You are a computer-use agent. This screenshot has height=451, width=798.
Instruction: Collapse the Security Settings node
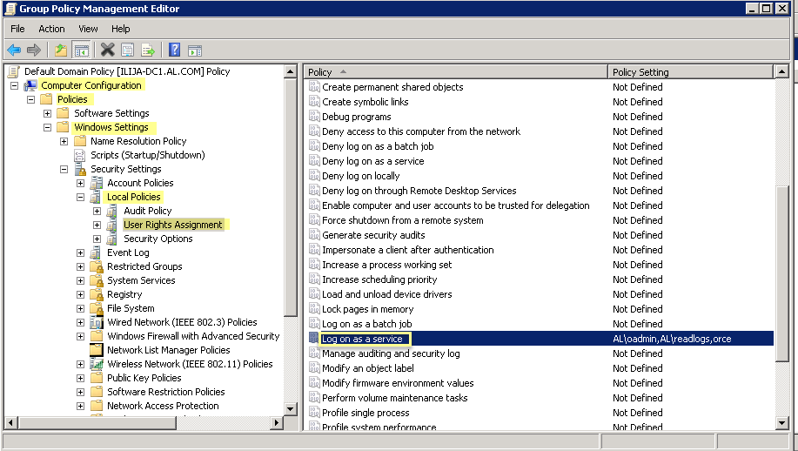pos(64,169)
